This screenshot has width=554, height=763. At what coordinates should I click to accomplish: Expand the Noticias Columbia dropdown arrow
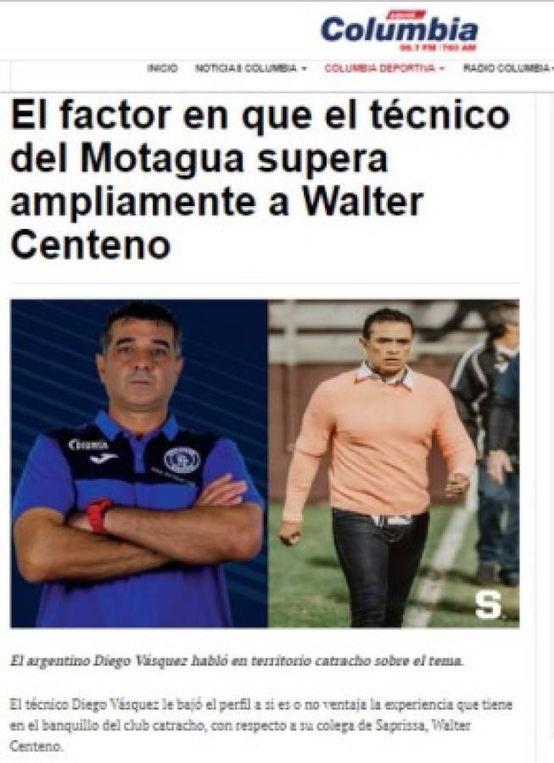click(x=305, y=69)
